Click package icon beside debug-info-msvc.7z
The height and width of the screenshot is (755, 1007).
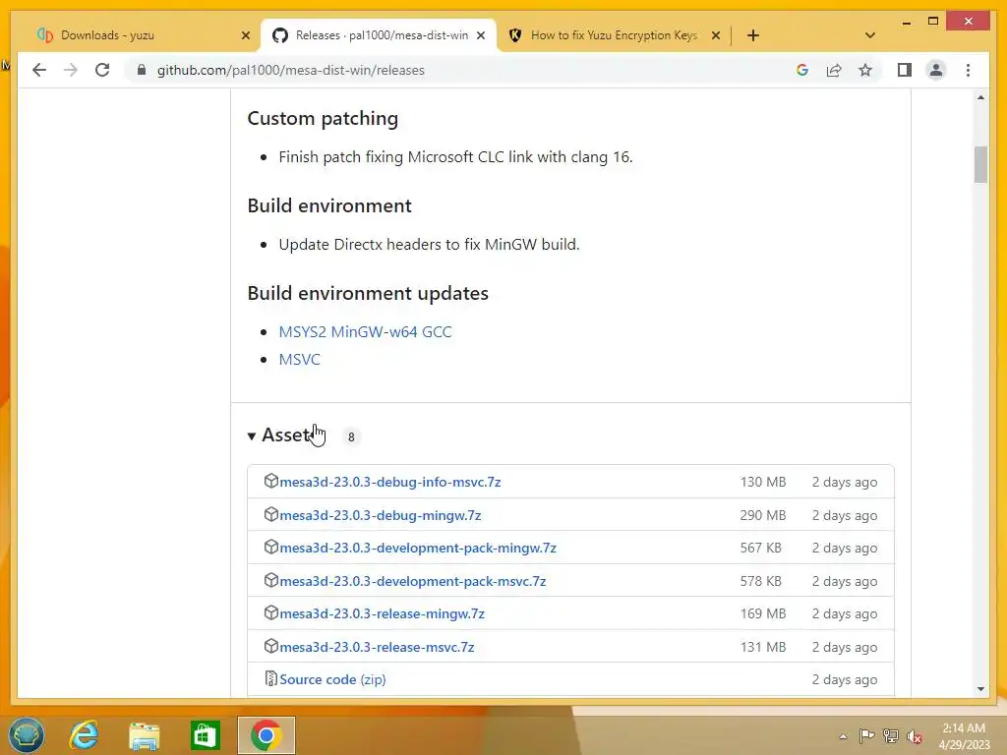click(271, 481)
